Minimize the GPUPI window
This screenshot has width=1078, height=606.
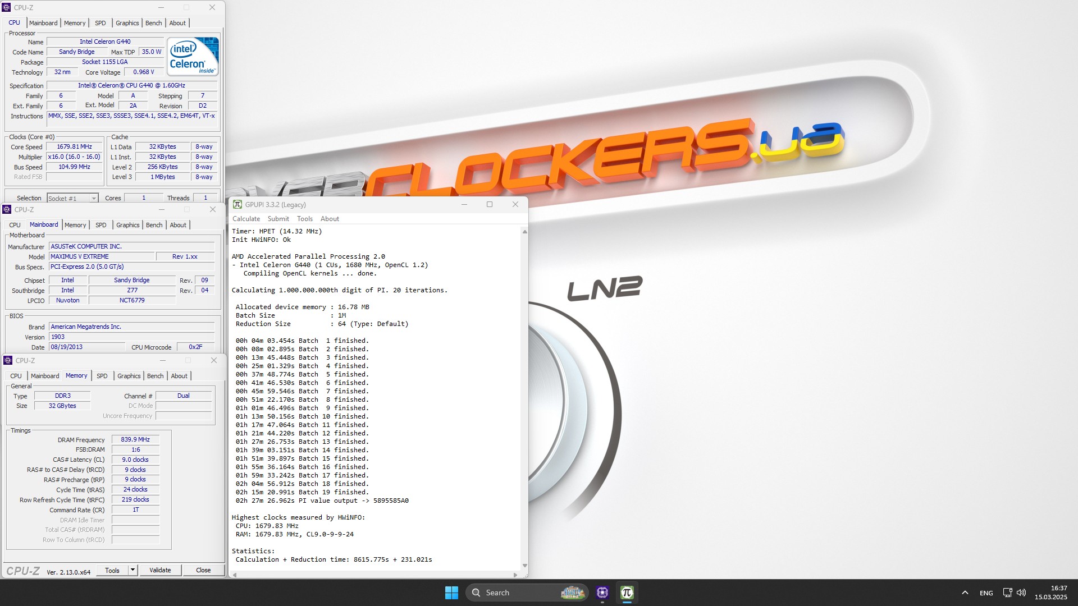[x=464, y=204]
